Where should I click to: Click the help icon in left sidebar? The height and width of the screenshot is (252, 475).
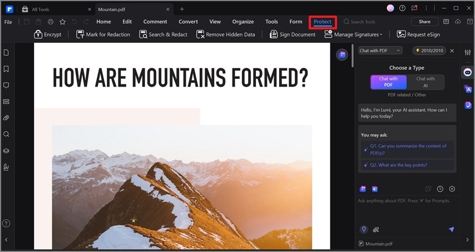pyautogui.click(x=6, y=224)
